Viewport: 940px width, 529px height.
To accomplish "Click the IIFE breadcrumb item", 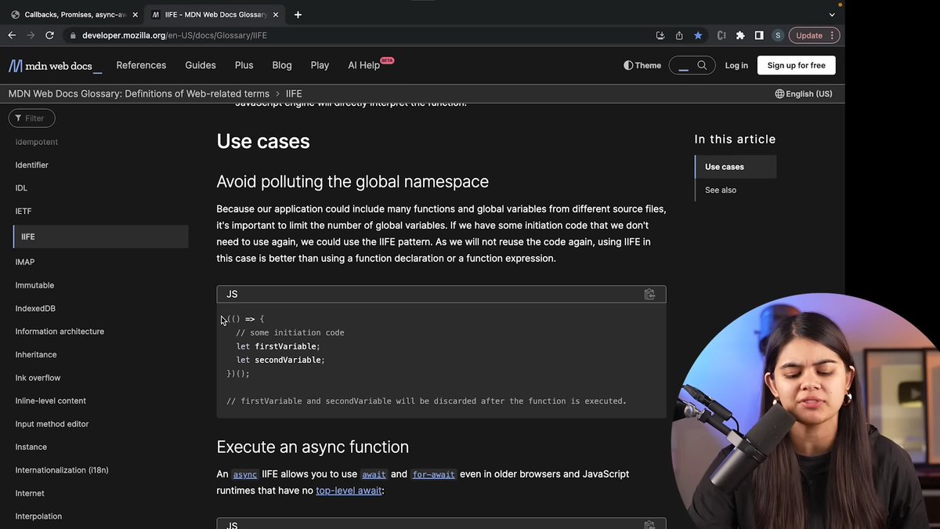I will [294, 93].
